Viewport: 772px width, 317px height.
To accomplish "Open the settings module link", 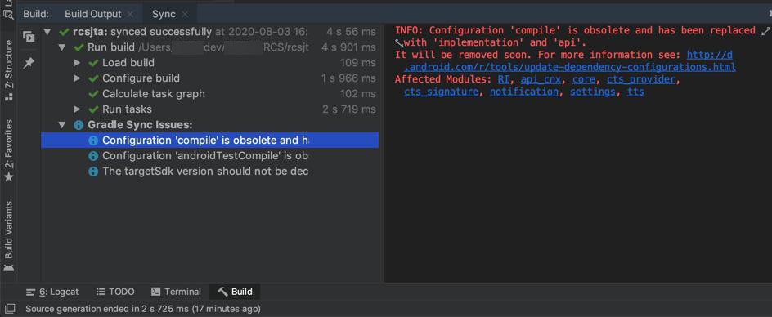I will click(592, 92).
